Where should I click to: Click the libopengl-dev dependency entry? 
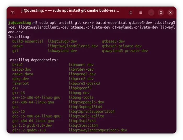point(82,74)
